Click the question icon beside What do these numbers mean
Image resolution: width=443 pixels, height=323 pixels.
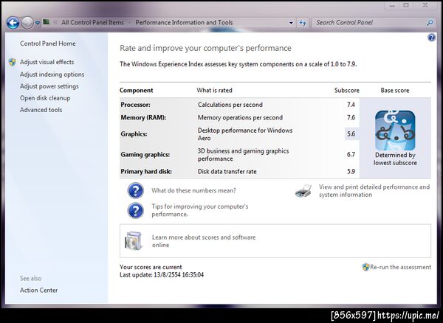tap(136, 190)
